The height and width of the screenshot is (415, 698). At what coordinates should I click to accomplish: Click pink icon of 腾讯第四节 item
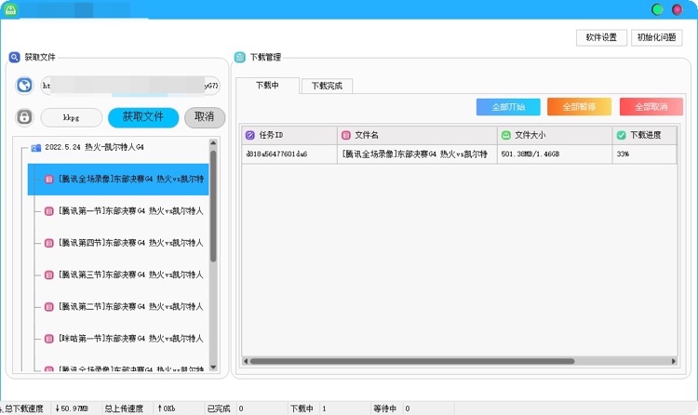(49, 243)
